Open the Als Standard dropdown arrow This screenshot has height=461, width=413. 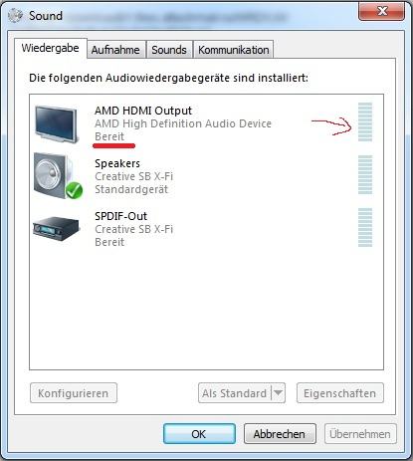(x=279, y=393)
